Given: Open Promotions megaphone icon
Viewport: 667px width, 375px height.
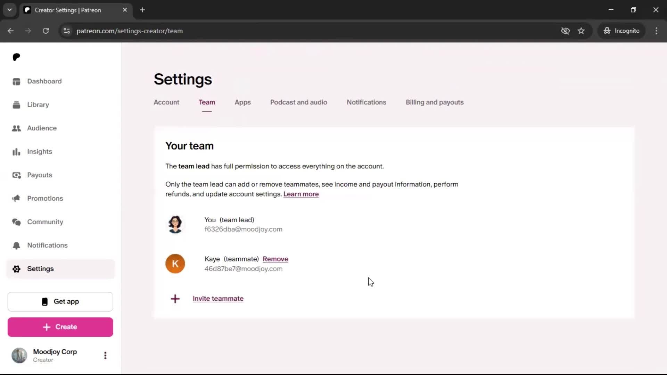Looking at the screenshot, I should coord(16,198).
